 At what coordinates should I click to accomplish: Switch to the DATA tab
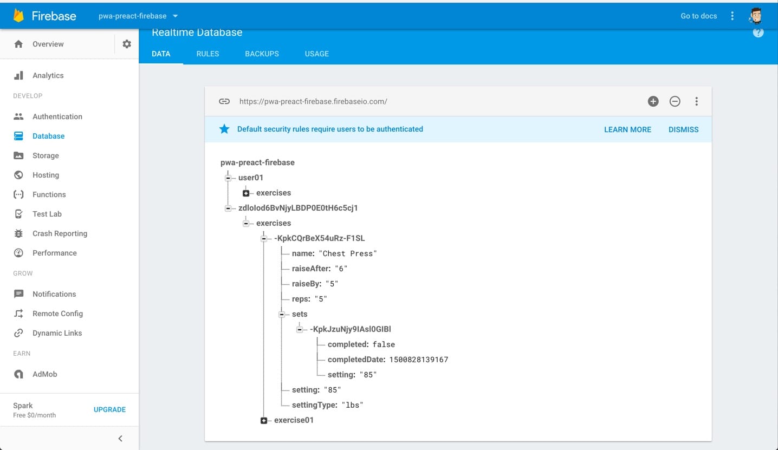coord(161,54)
